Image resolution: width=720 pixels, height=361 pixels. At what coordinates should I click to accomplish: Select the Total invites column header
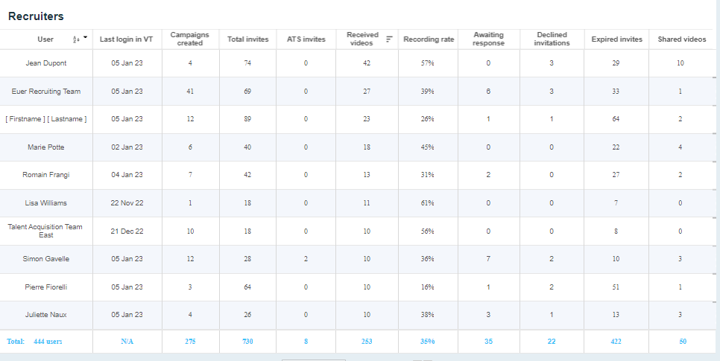click(248, 39)
